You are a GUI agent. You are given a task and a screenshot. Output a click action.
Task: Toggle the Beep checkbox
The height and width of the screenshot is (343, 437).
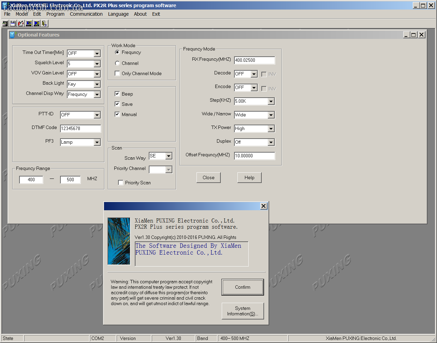pos(117,94)
